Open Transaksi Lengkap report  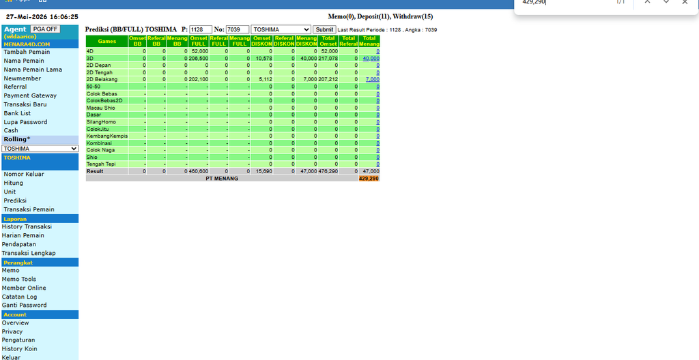click(29, 253)
